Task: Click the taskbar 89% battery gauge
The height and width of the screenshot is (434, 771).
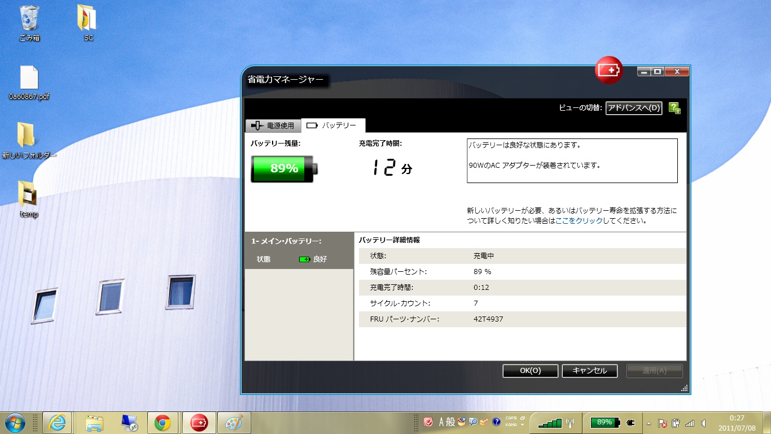Action: [604, 422]
